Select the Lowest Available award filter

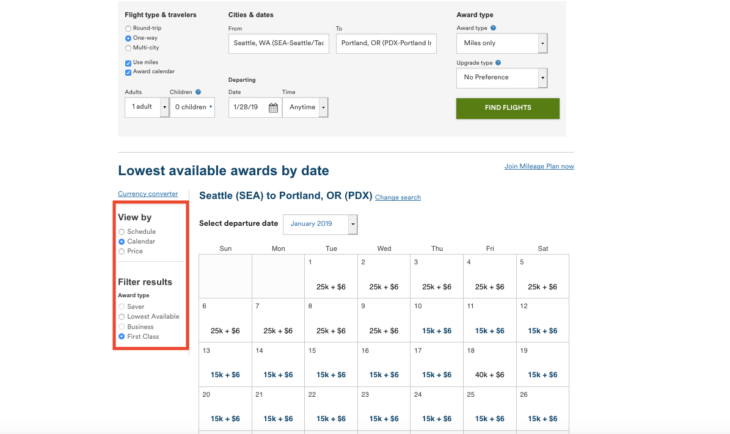pos(122,317)
